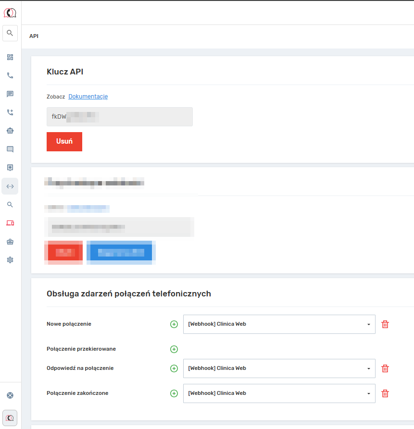This screenshot has width=414, height=429.
Task: Add another handler for Odpowiedź na połączenie
Action: coord(174,368)
